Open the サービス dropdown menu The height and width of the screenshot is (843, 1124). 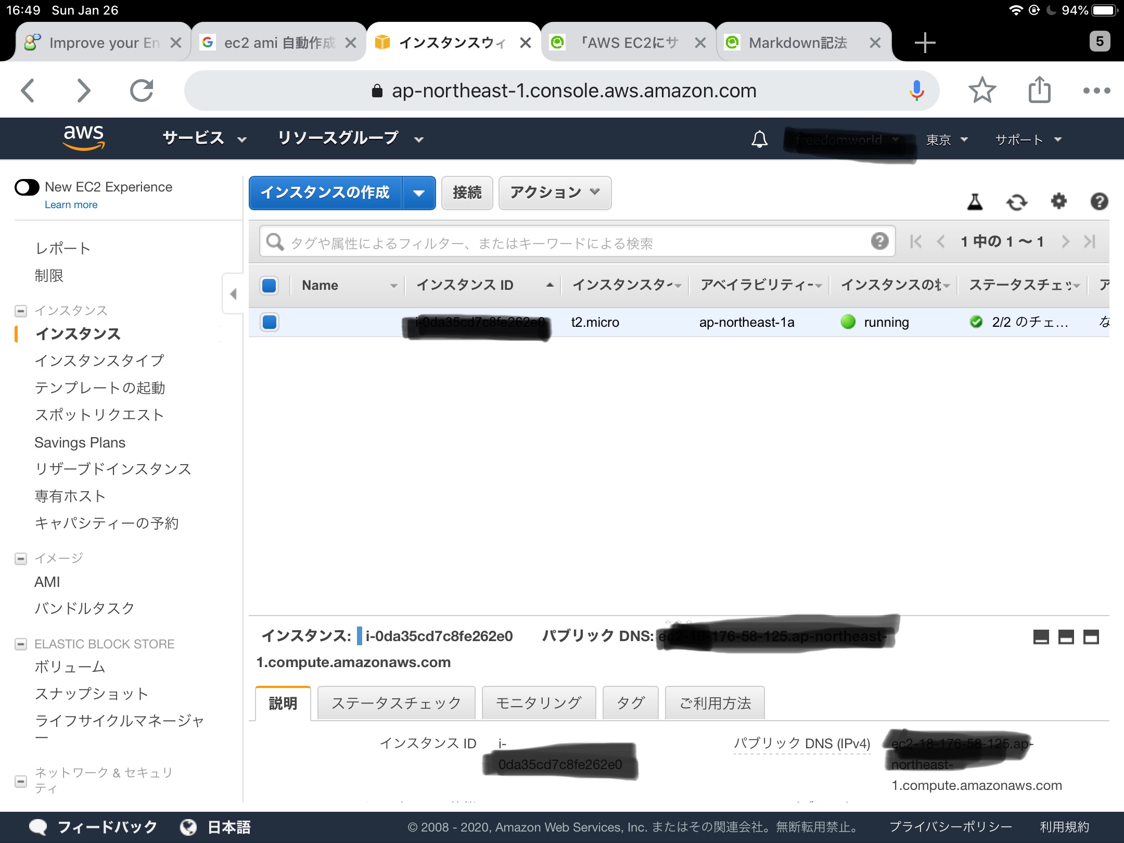point(204,138)
